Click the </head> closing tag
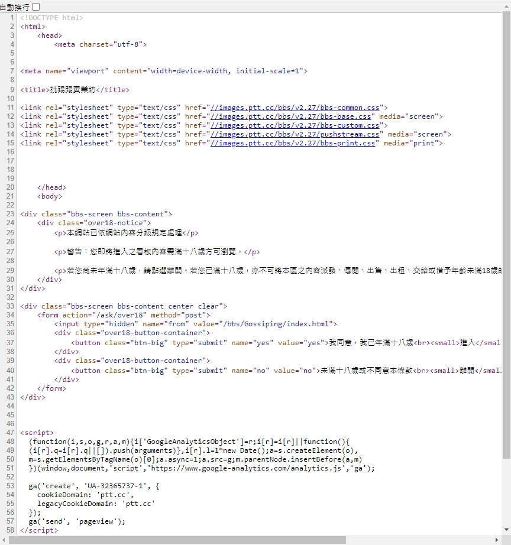The image size is (511, 545). tap(51, 187)
